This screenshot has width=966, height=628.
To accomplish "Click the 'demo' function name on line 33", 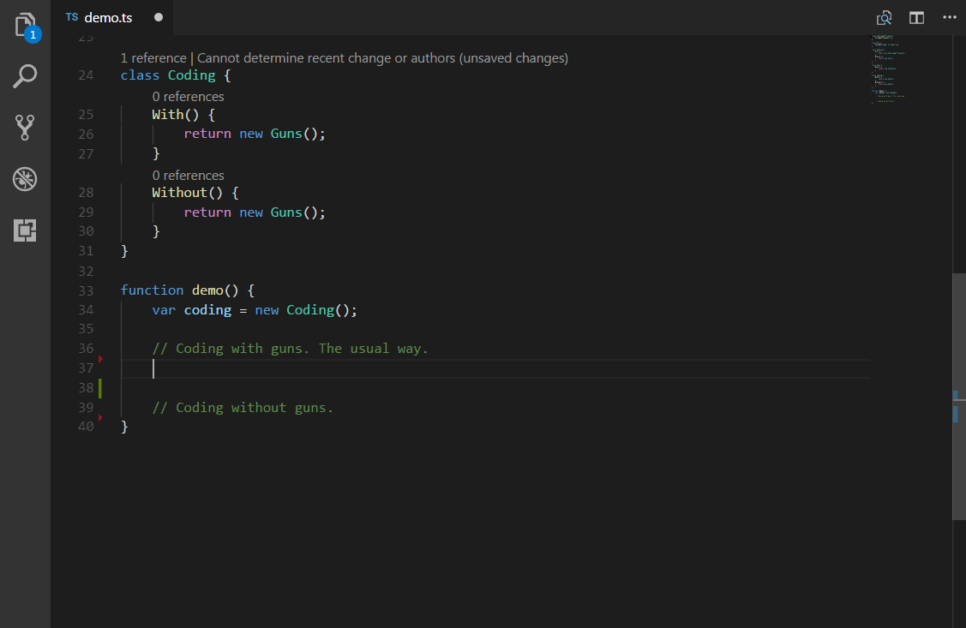I will coord(207,290).
